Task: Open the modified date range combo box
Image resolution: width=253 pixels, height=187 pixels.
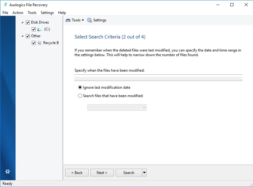Action: [x=117, y=108]
